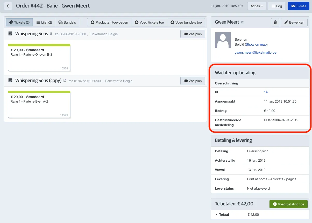Click Voeg betaling toe button
312x223 pixels.
(288, 204)
